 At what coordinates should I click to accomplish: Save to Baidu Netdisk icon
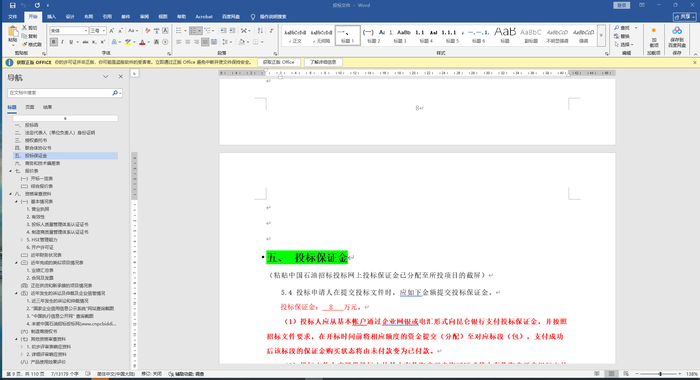(x=677, y=31)
